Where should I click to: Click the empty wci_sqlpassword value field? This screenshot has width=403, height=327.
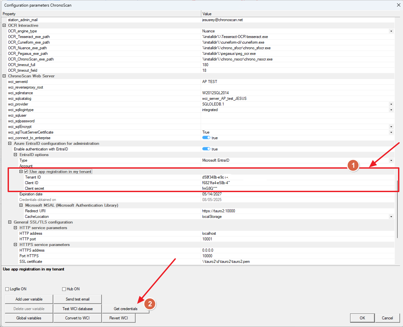[x=298, y=121]
